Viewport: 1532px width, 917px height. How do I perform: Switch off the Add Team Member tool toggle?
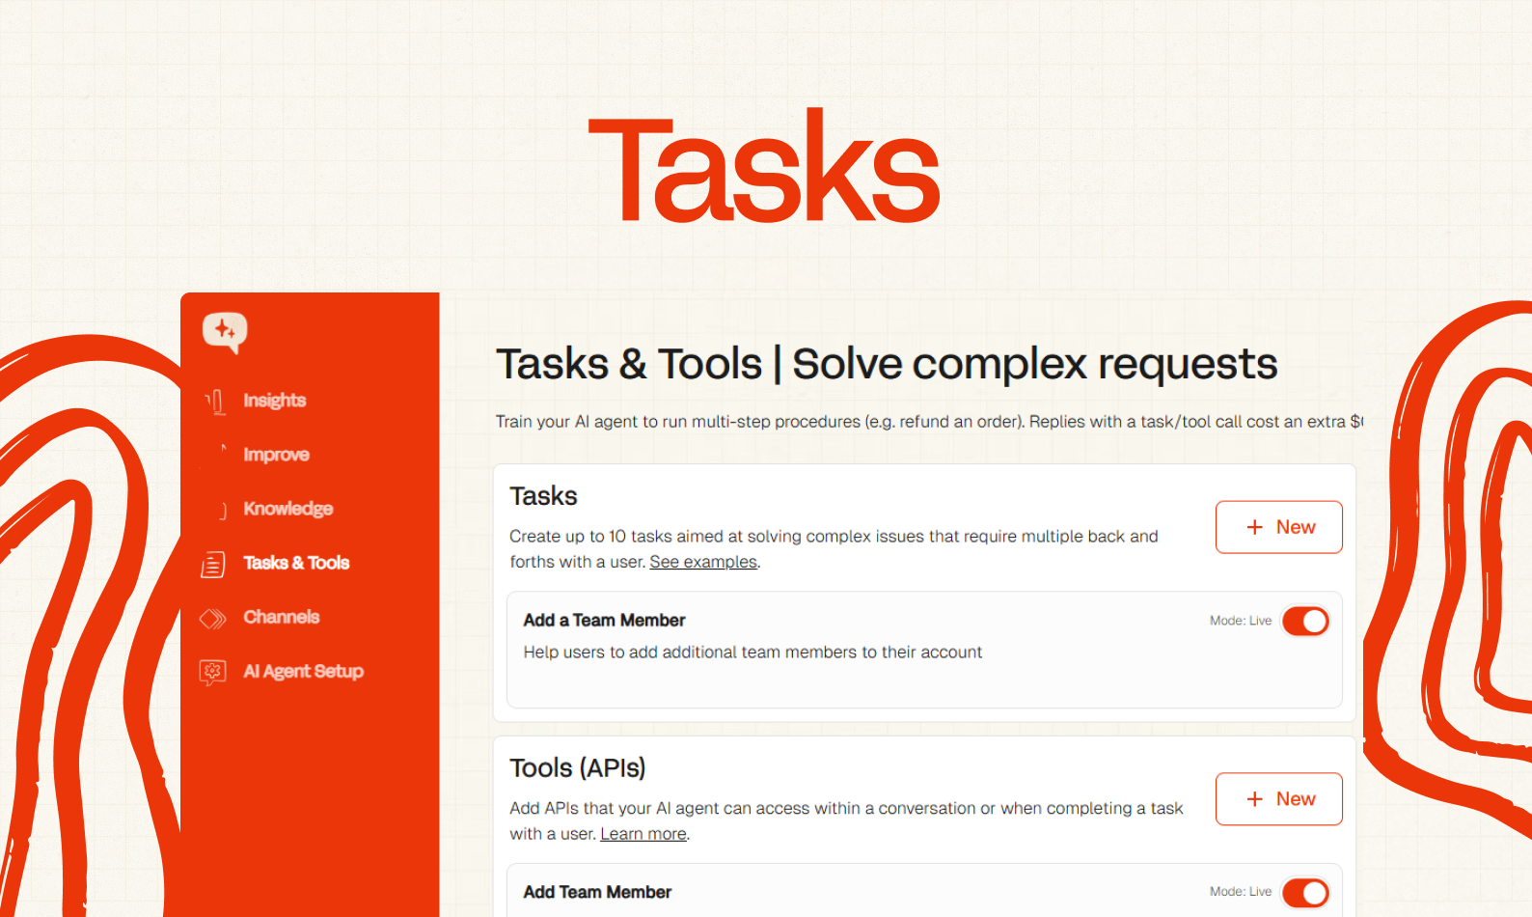point(1305,893)
